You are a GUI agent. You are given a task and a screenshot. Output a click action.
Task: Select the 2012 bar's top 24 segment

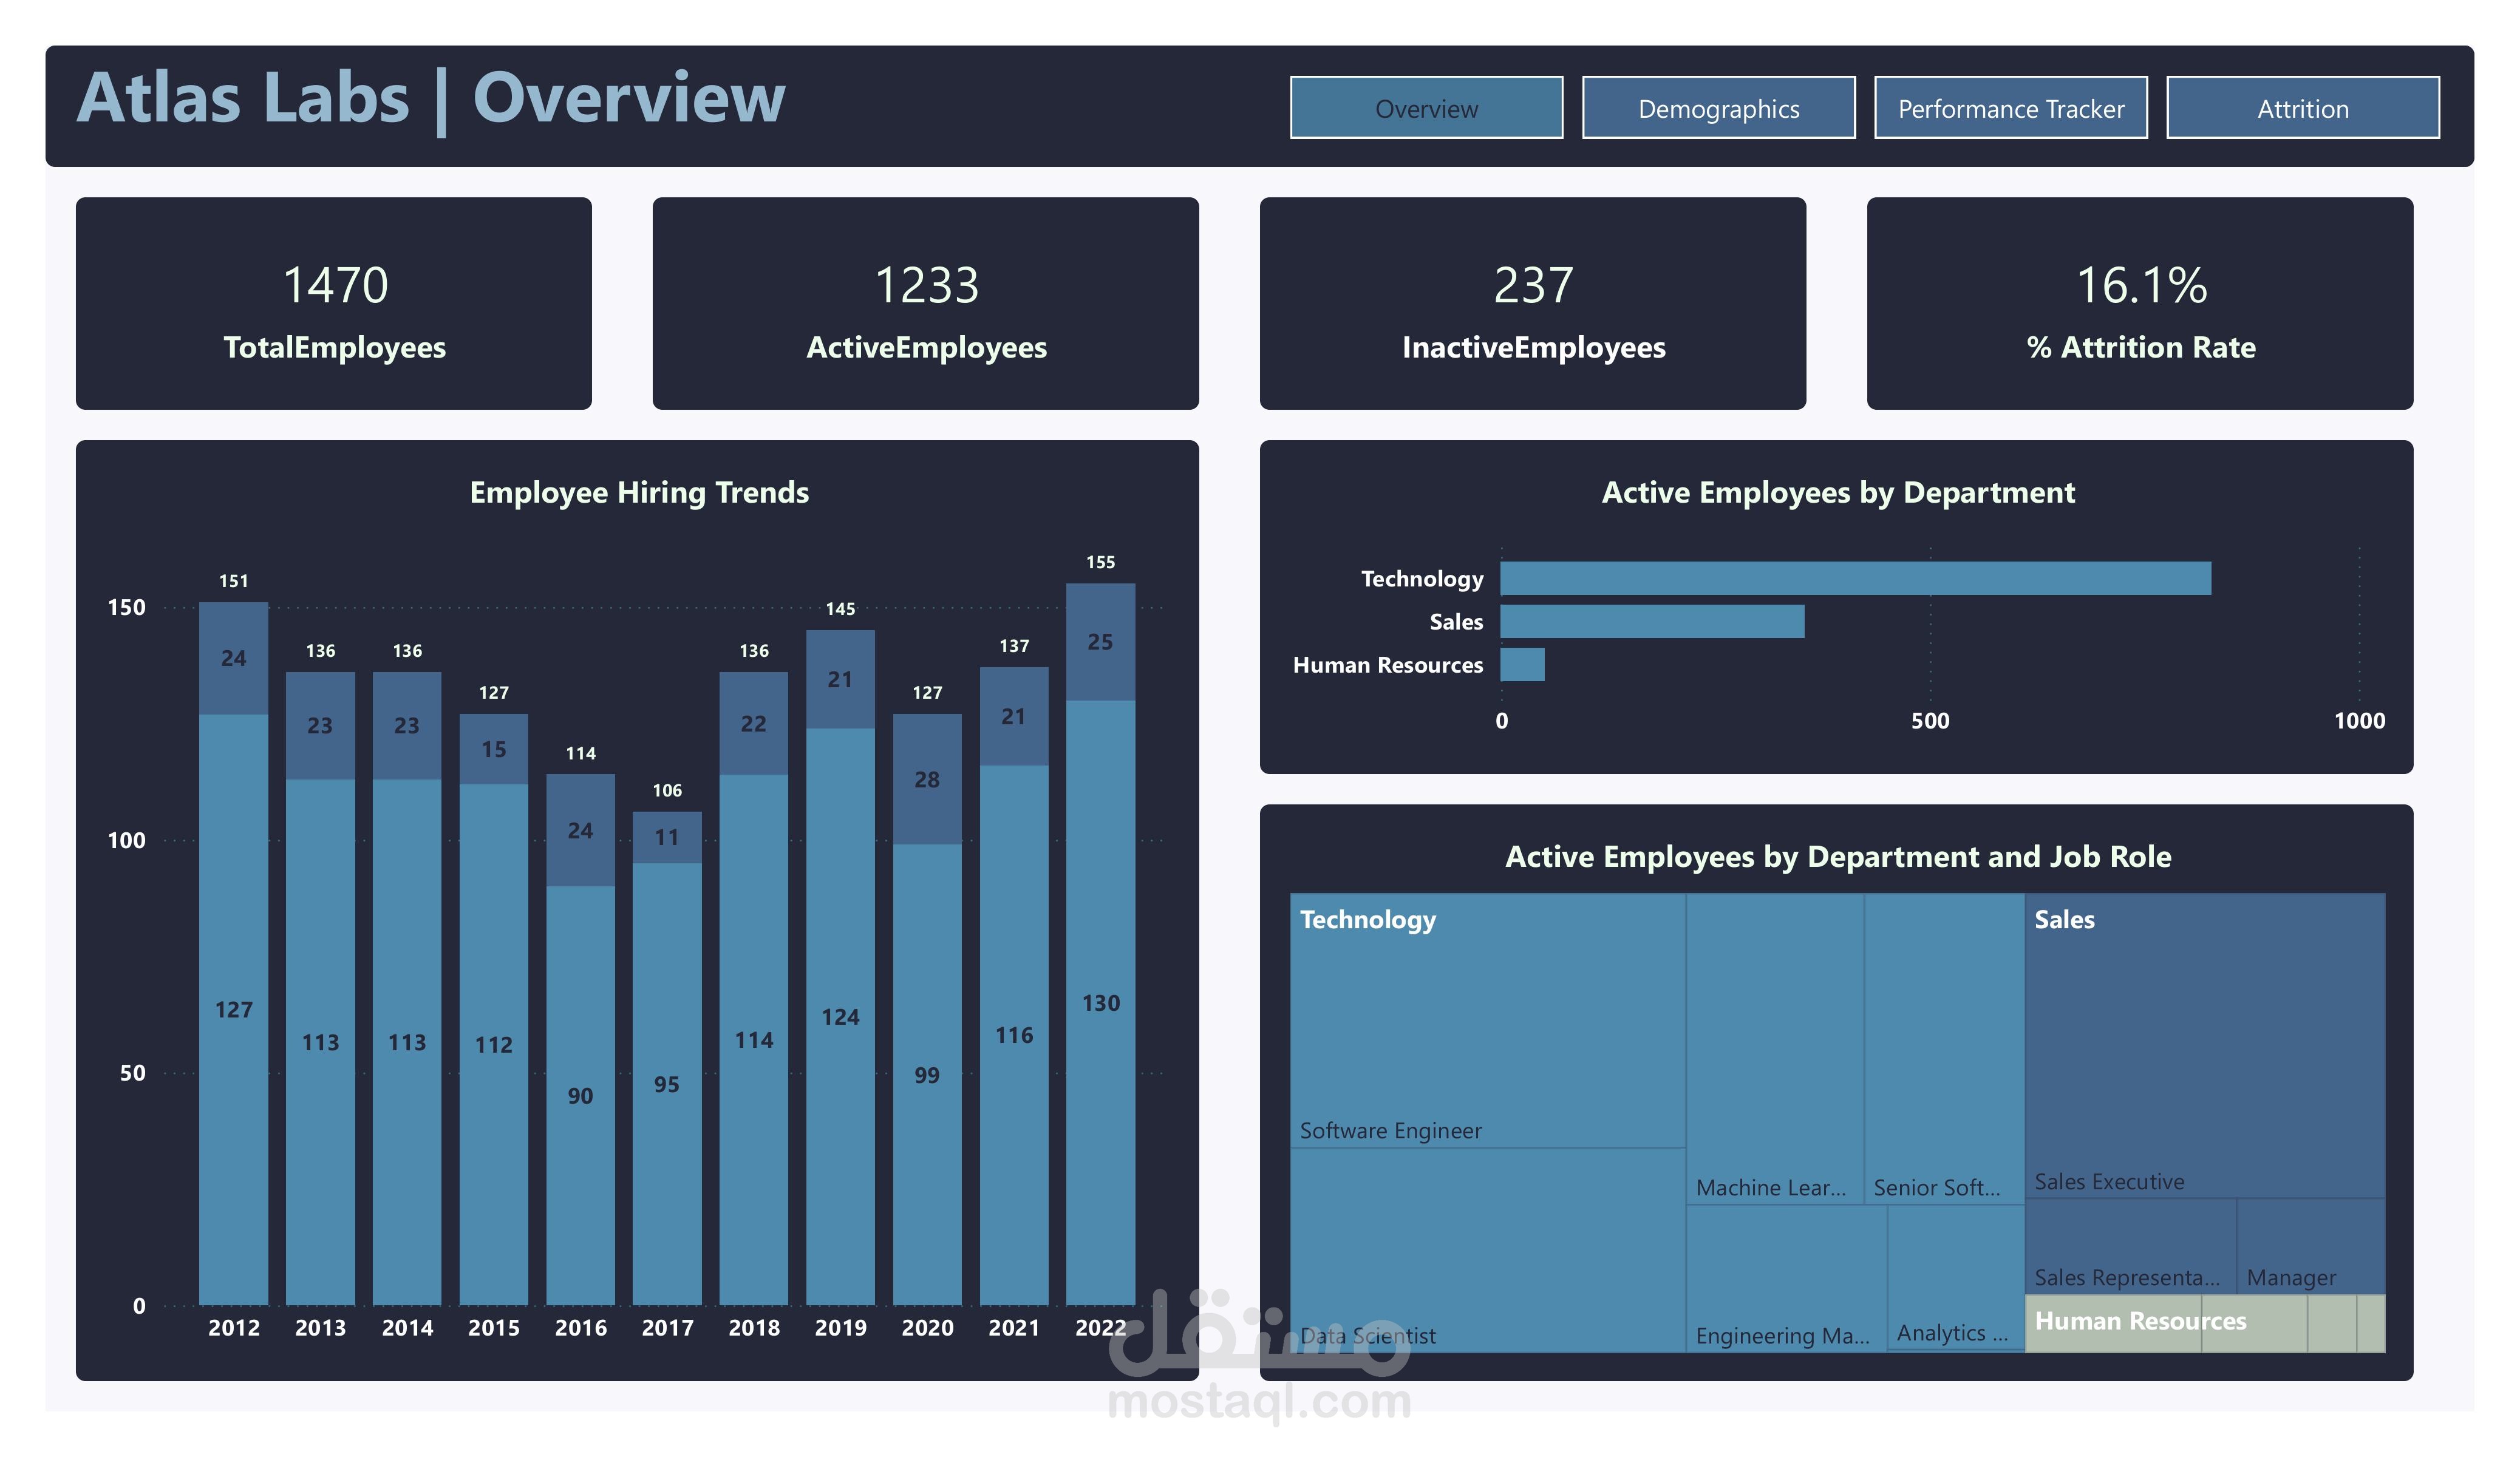coord(233,658)
